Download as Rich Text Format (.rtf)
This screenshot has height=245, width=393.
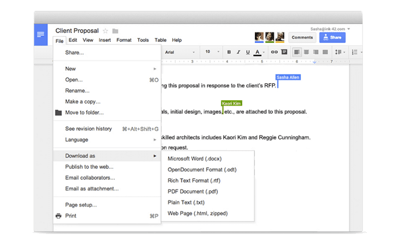point(208,181)
